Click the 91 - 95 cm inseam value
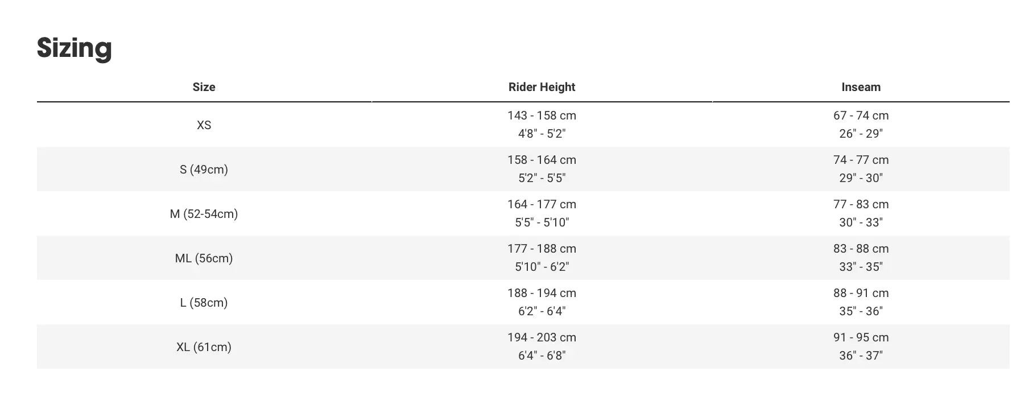 pos(861,337)
